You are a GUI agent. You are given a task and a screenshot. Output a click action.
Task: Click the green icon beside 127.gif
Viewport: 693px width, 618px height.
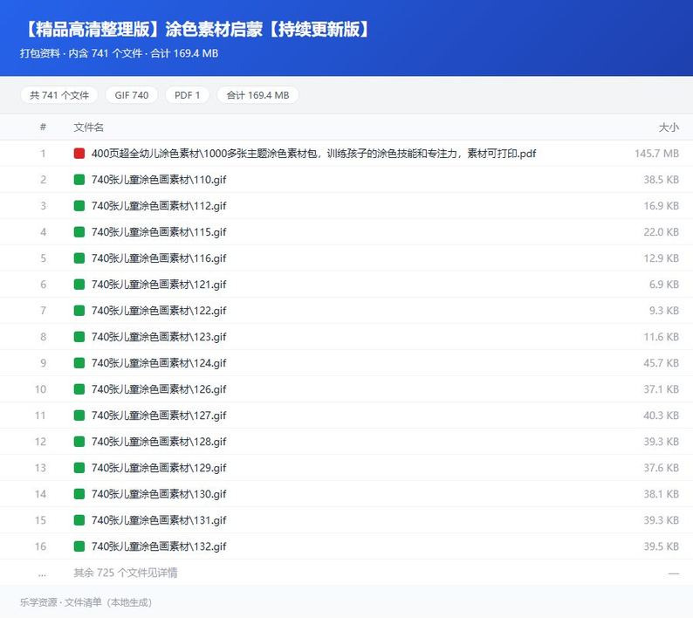coord(79,415)
